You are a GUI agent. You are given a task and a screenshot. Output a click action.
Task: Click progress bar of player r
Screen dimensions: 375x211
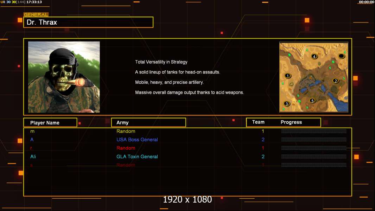(314, 148)
